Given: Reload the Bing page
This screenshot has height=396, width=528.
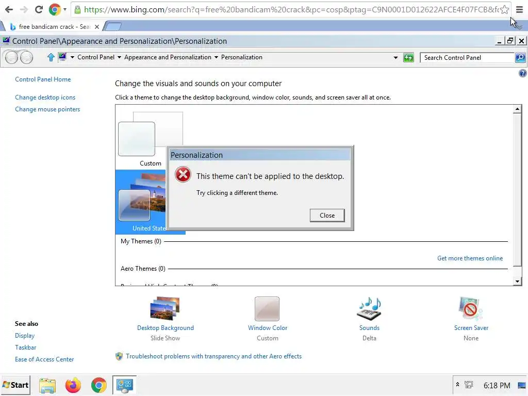Looking at the screenshot, I should coord(39,9).
